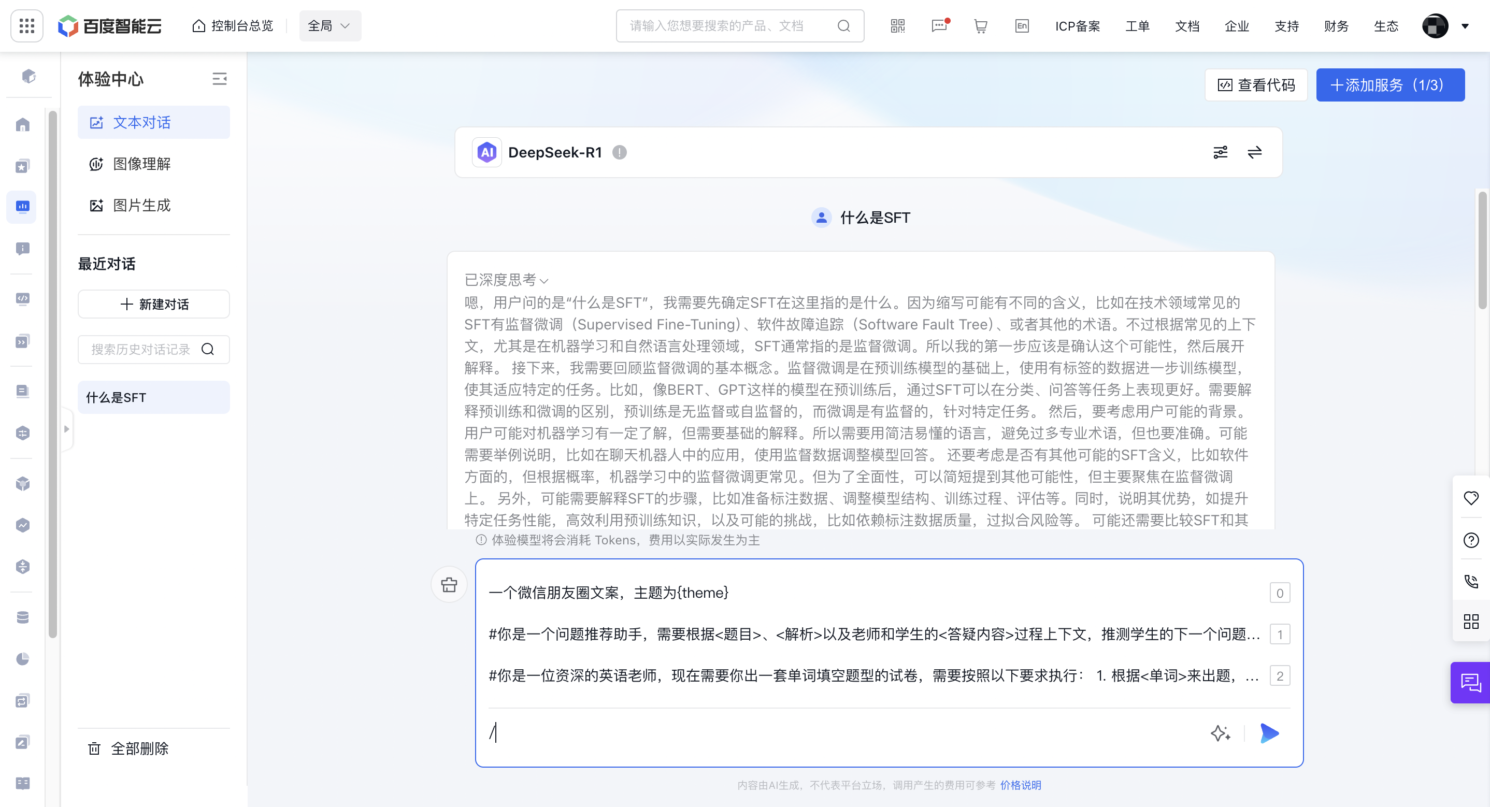This screenshot has width=1490, height=807.
Task: Open ICP备案 menu
Action: pos(1078,26)
